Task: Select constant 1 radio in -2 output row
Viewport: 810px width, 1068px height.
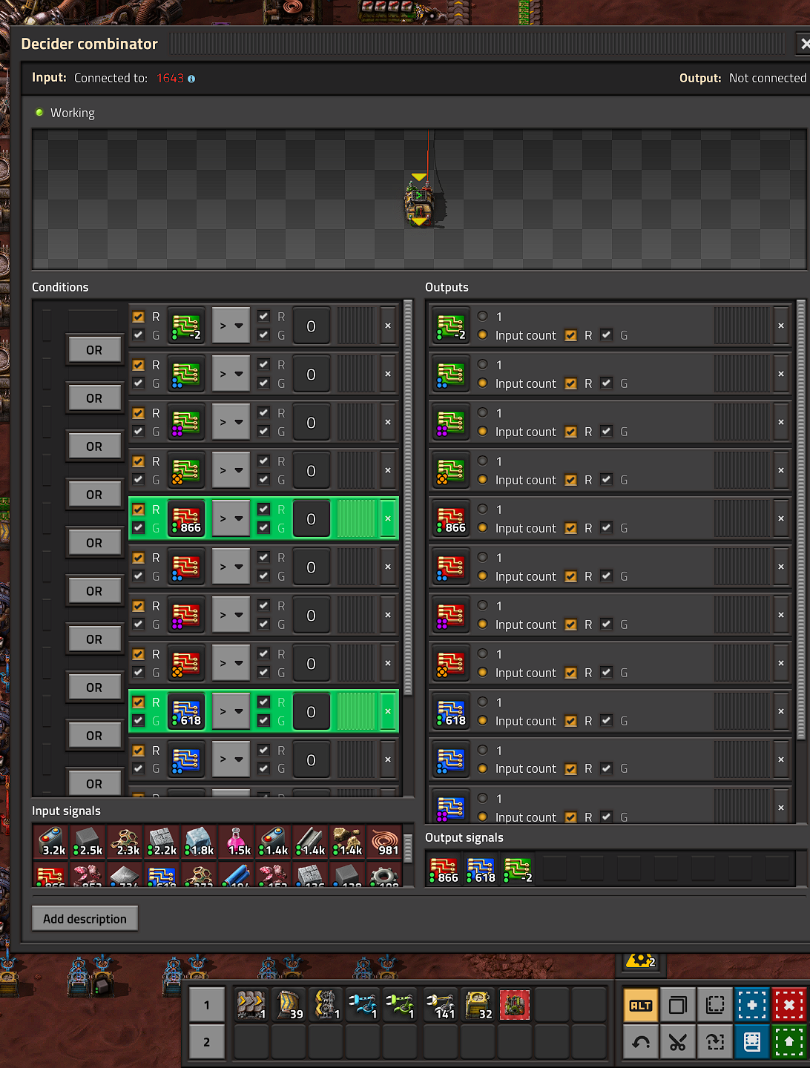Action: pos(482,316)
